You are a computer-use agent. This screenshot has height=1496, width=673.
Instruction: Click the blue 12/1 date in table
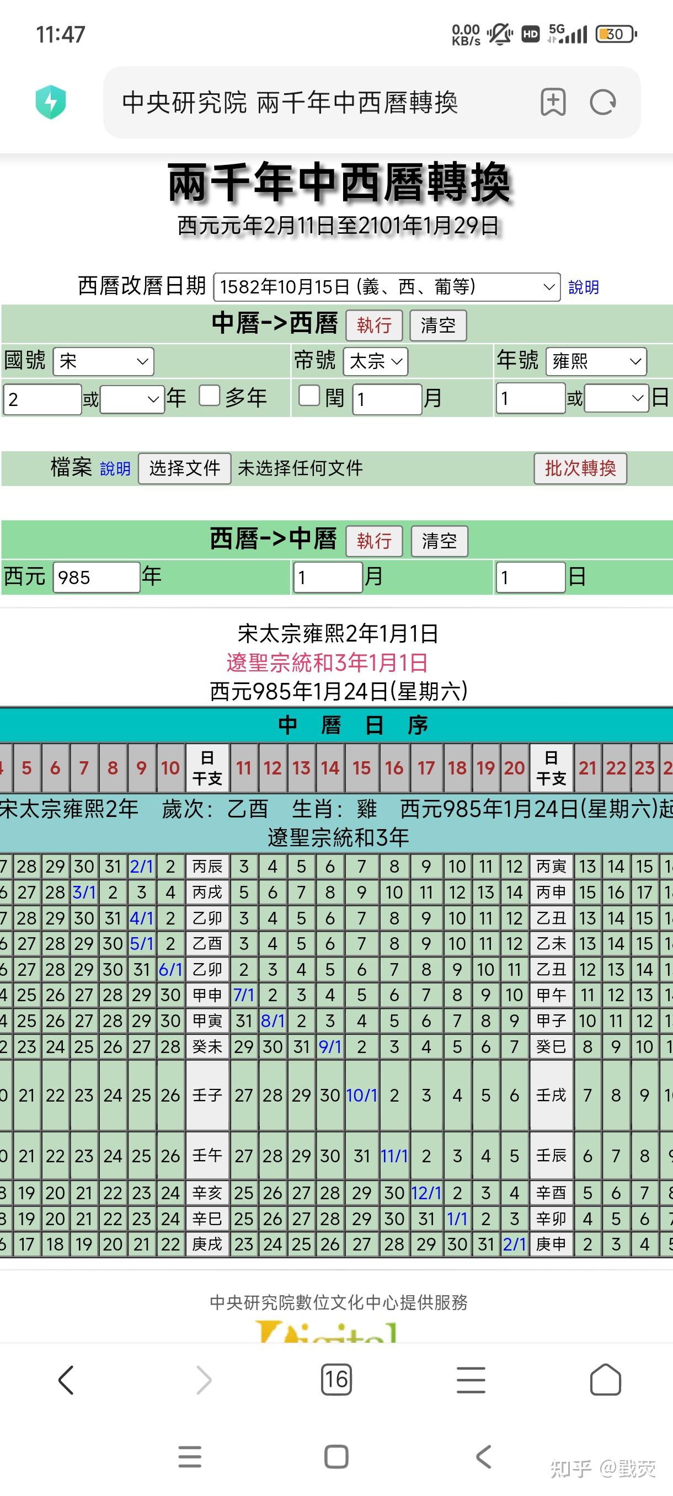pos(426,1193)
